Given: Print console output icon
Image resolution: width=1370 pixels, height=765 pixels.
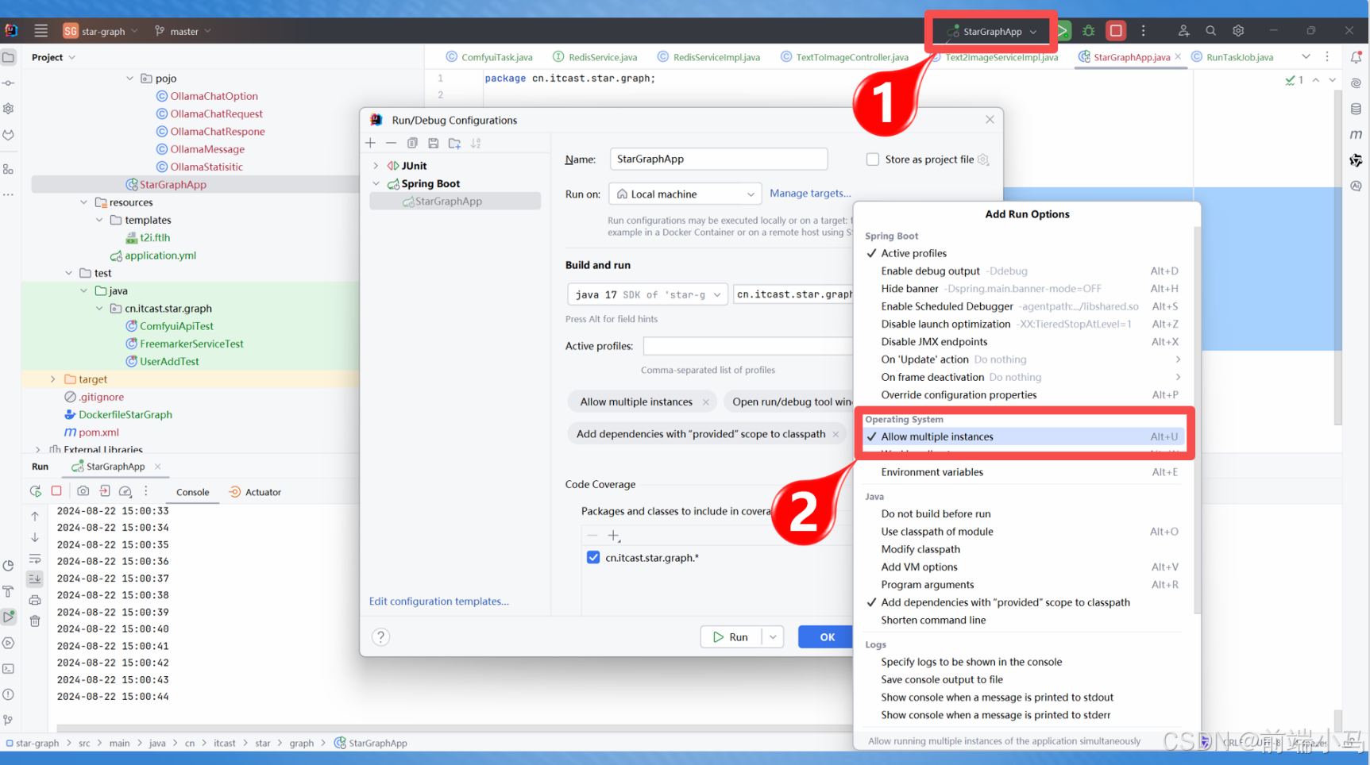Looking at the screenshot, I should [x=35, y=600].
